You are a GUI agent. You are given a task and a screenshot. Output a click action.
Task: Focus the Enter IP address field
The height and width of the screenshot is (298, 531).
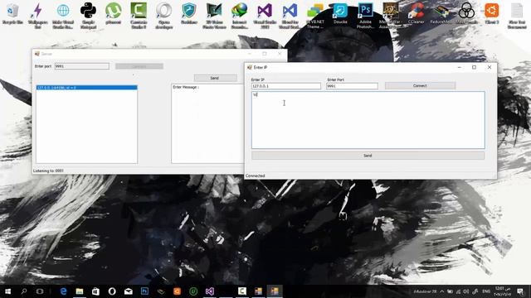pos(285,86)
